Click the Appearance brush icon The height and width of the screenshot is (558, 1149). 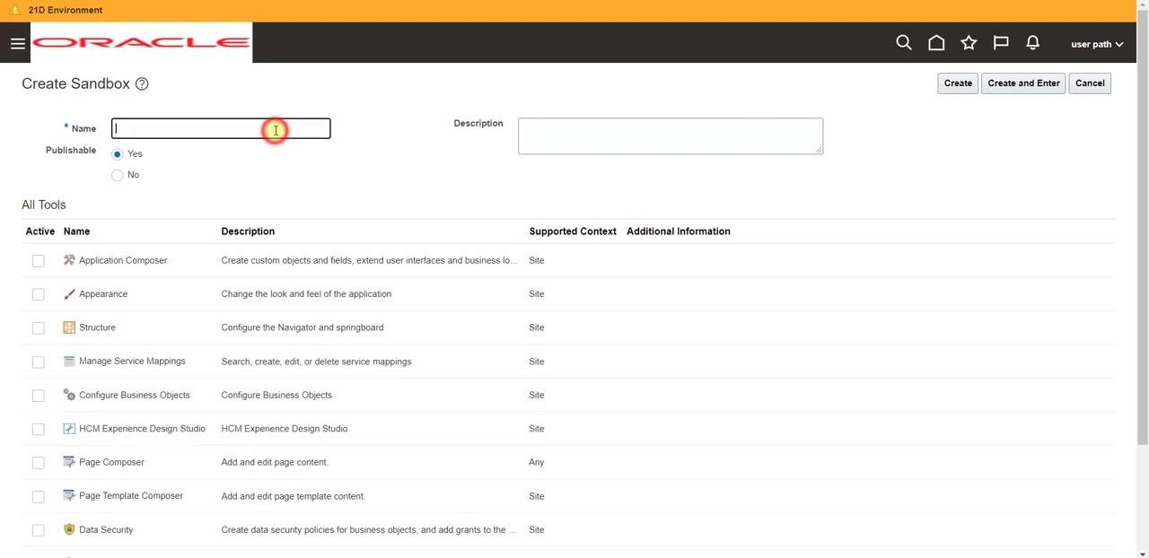[69, 294]
